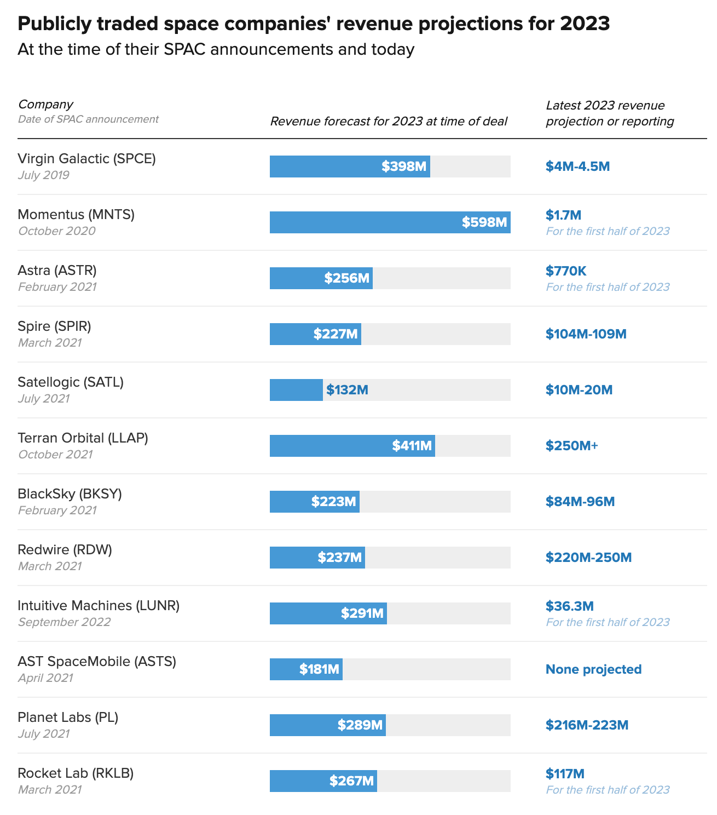Click the Virgin Galactic $398M forecast bar
This screenshot has width=717, height=815.
350,167
